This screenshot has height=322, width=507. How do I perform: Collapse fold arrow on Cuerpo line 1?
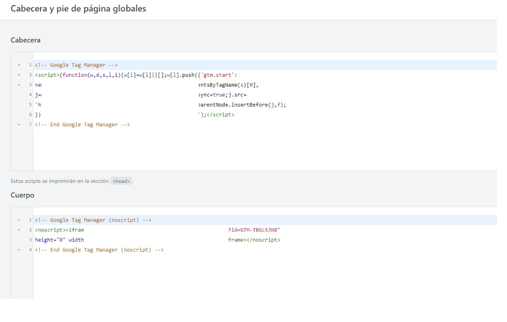click(19, 220)
